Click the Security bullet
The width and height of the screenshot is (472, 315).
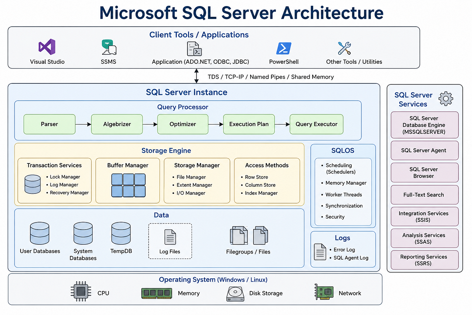333,217
